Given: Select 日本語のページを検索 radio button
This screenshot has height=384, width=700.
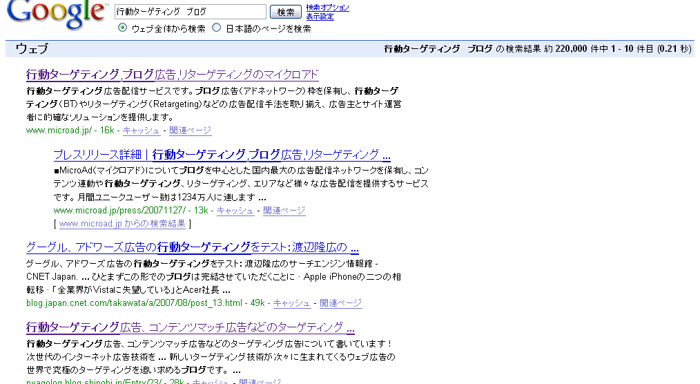Looking at the screenshot, I should [x=217, y=28].
